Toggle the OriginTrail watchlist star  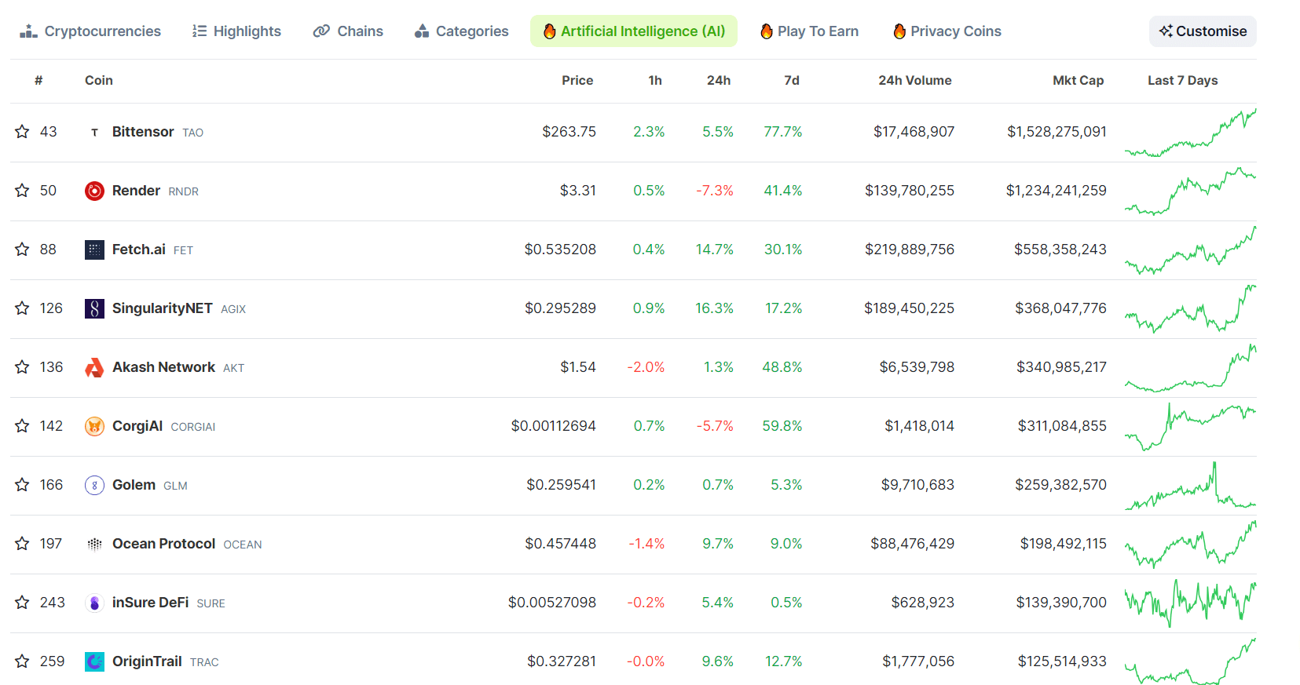22,661
